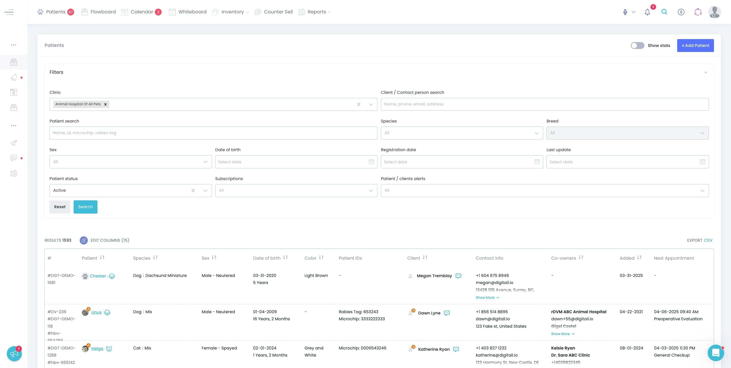
Task: Go to Flowboard
Action: click(98, 12)
